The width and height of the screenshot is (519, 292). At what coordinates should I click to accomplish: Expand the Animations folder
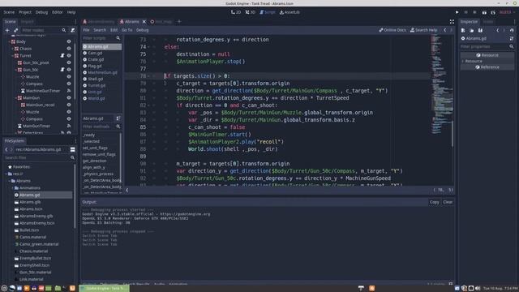point(13,188)
